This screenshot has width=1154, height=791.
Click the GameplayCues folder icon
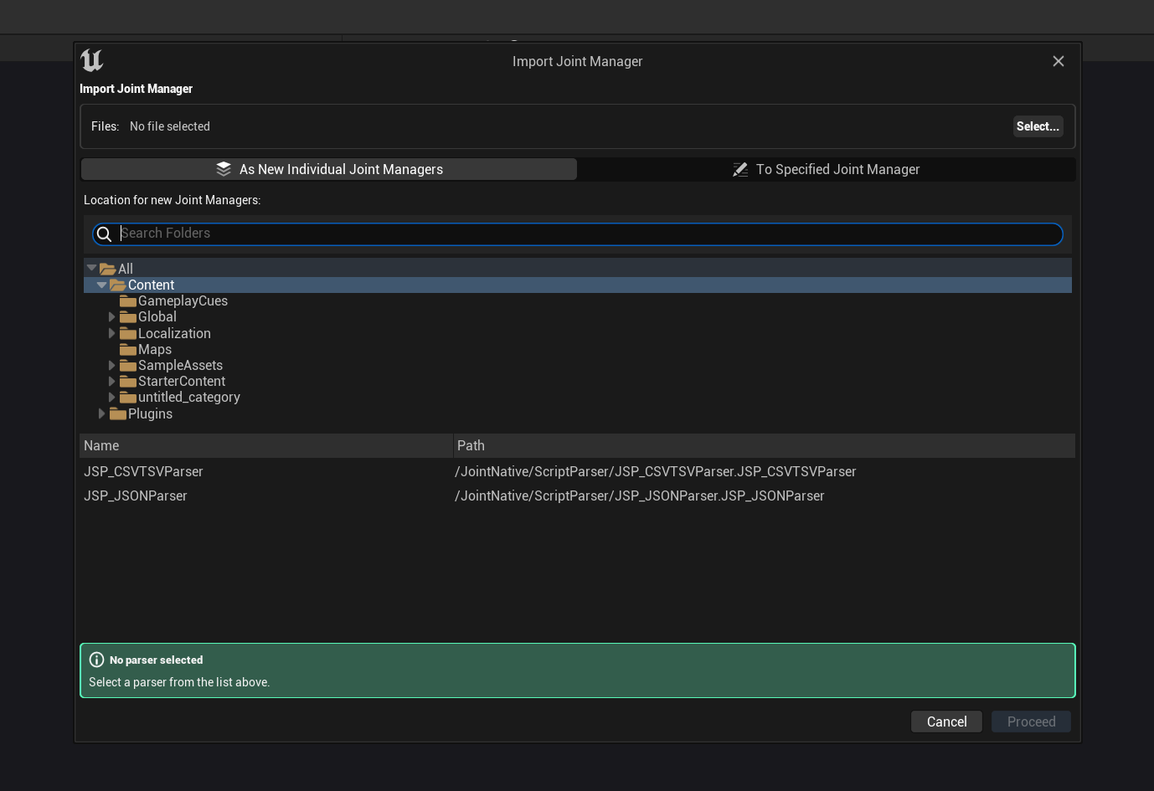coord(127,301)
